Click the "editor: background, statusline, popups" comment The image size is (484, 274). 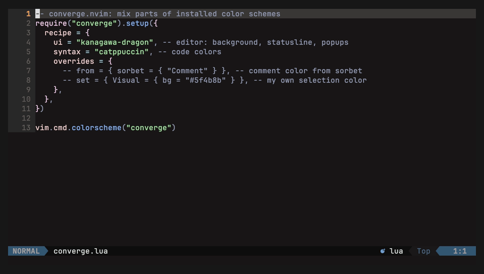256,42
